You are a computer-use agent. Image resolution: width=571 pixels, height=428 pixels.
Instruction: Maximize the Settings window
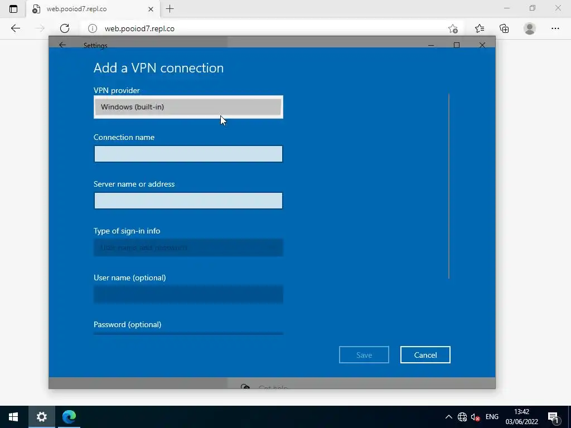point(457,45)
